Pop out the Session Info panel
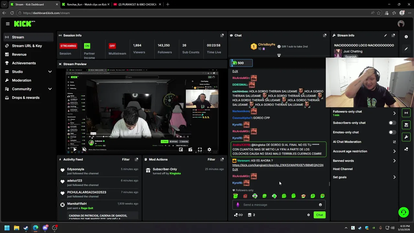The image size is (414, 233). tap(222, 35)
